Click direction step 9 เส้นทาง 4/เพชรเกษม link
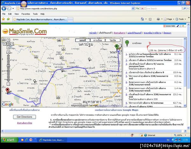Image resolution: width=191 pixels, height=149 pixels. 153,103
